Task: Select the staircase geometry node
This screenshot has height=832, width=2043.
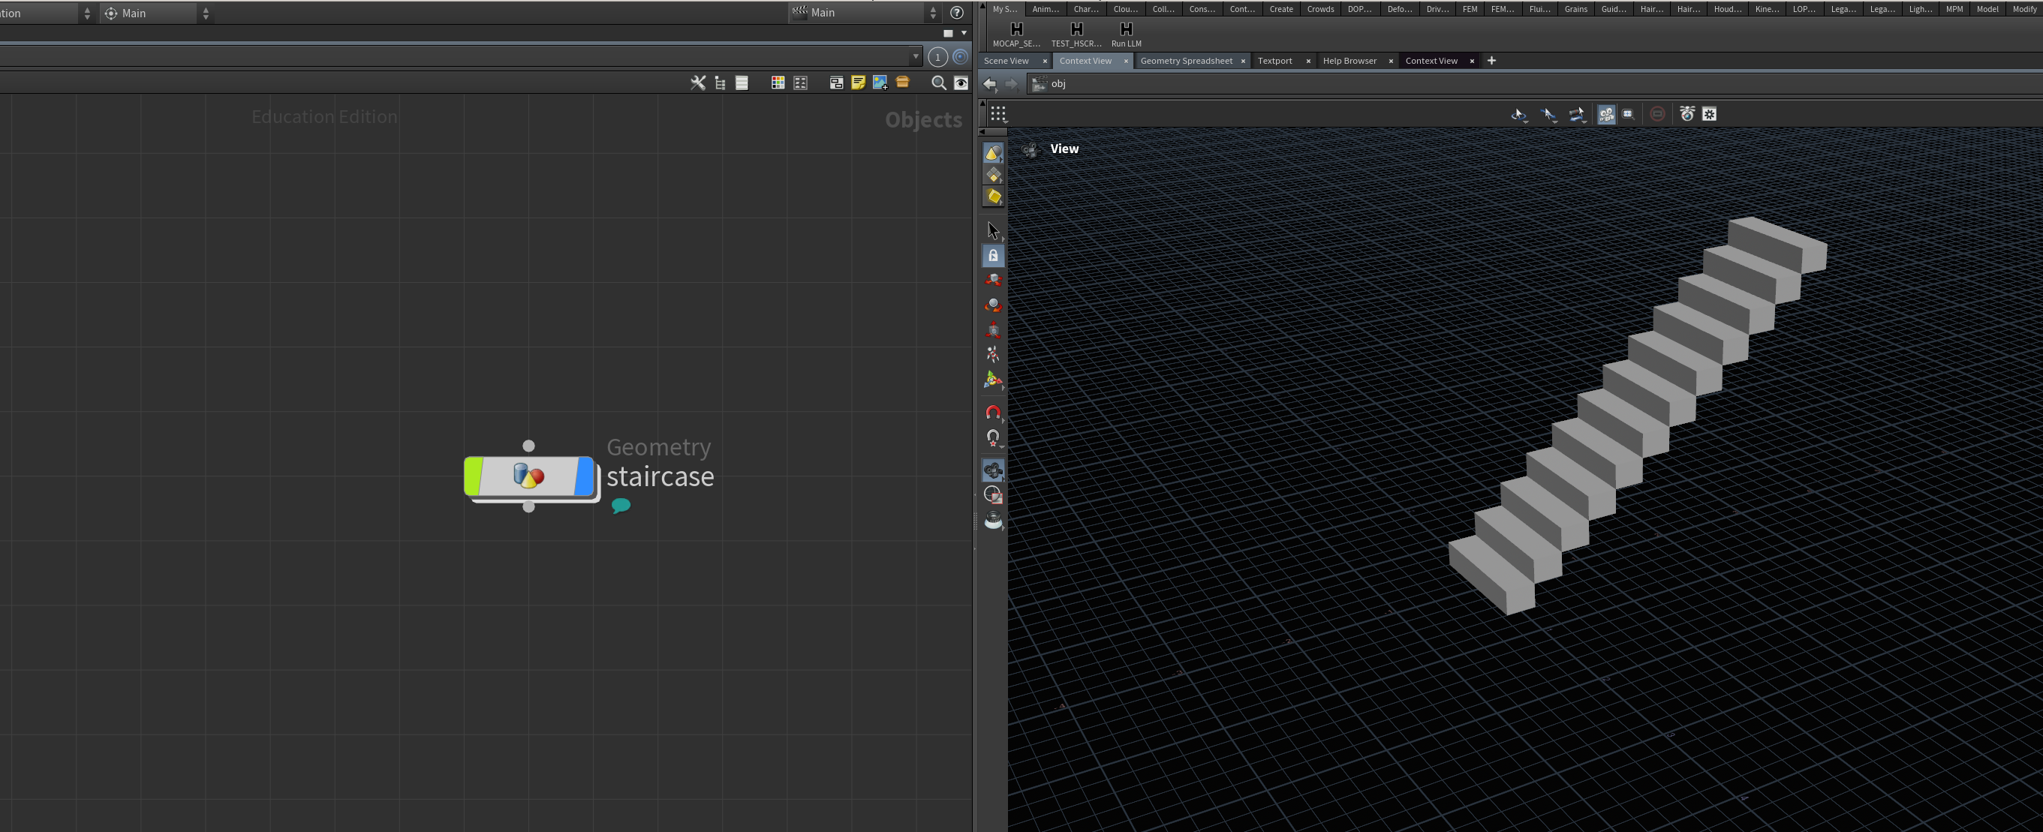Action: click(529, 476)
